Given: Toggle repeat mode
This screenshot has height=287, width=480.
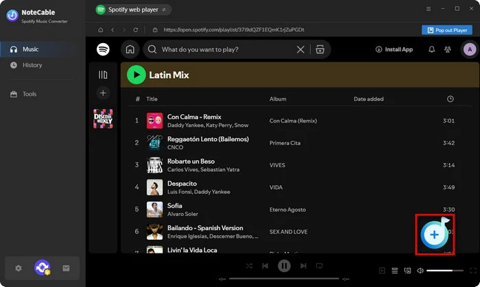Looking at the screenshot, I should click(320, 266).
